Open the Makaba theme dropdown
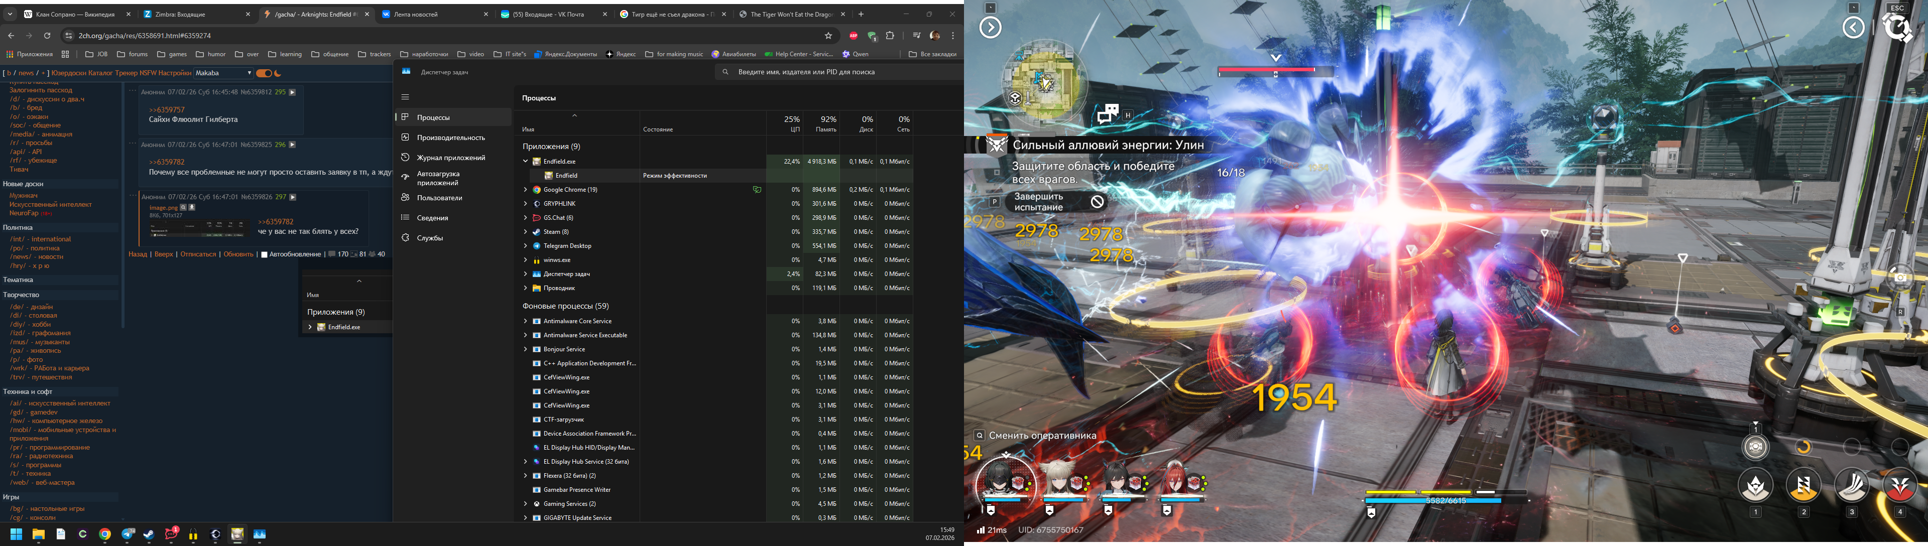Screen dimensions: 1928x546 tap(223, 73)
